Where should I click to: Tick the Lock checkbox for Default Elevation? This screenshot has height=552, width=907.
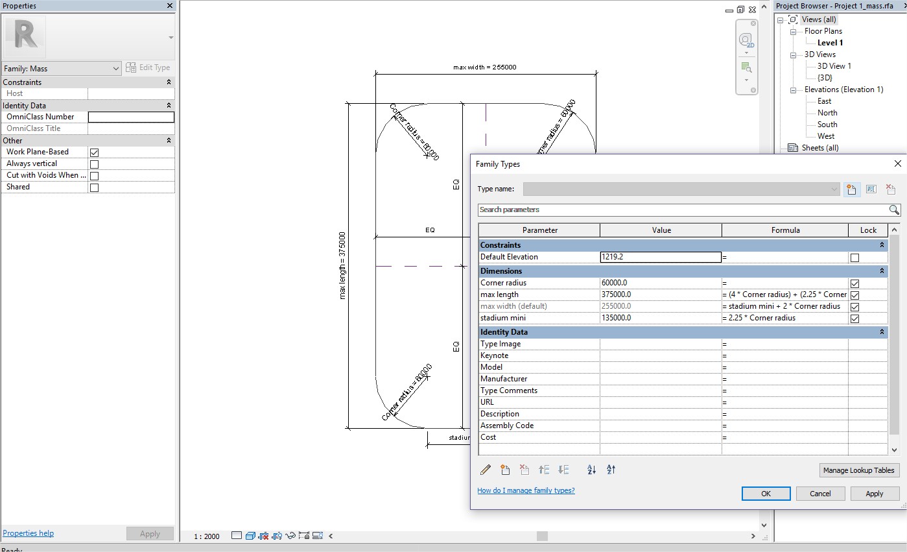click(854, 258)
